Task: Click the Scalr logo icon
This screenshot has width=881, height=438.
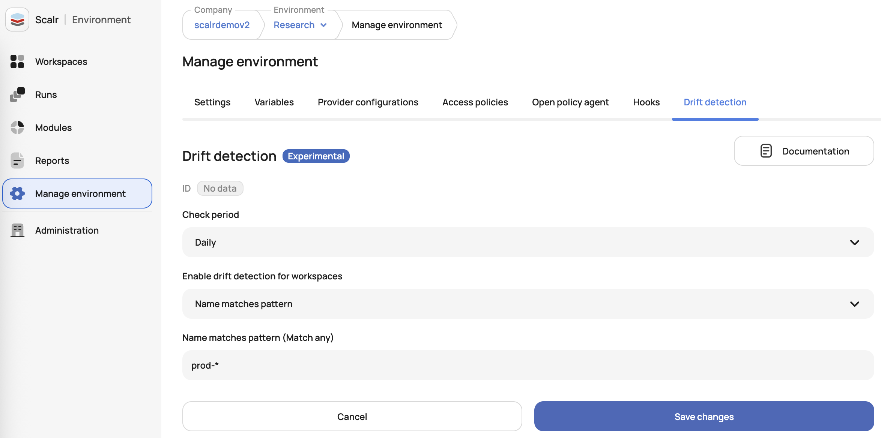Action: pos(17,19)
